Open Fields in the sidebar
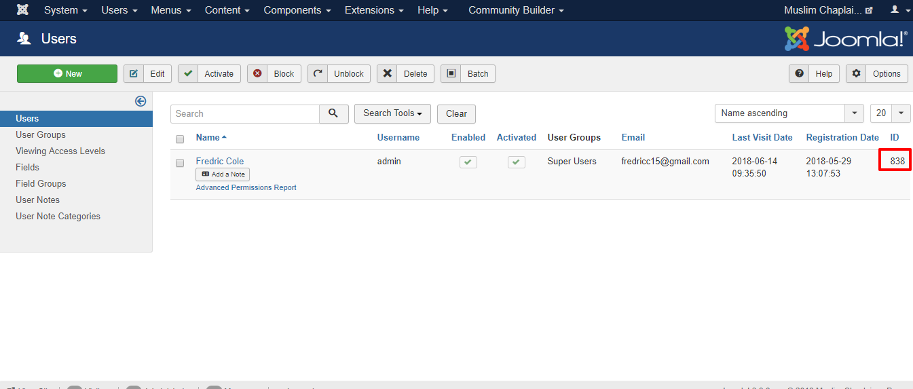Screen dimensions: 913x389 click(27, 168)
